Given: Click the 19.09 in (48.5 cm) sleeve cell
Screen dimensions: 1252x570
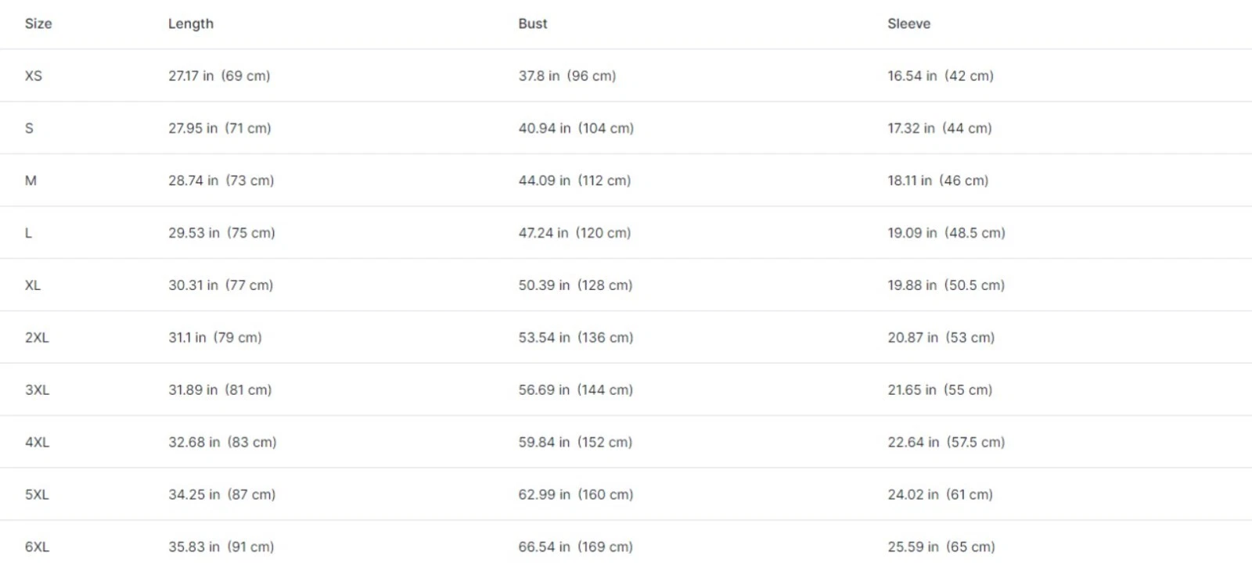Looking at the screenshot, I should point(946,233).
